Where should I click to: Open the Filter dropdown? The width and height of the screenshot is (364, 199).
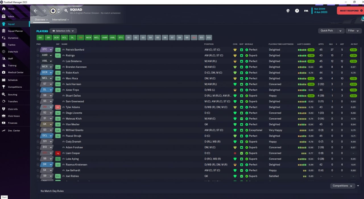(353, 31)
